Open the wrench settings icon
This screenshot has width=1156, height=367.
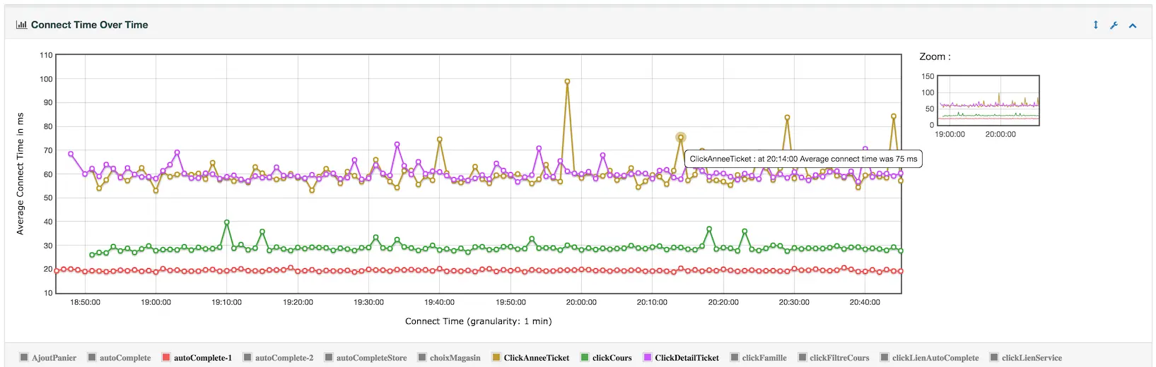(x=1114, y=25)
